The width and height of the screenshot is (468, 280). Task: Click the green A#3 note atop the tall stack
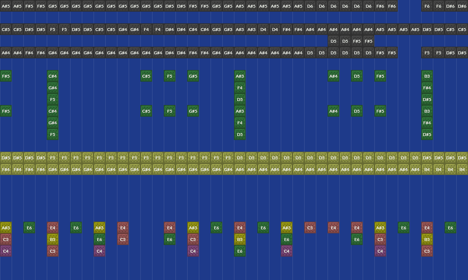point(239,76)
